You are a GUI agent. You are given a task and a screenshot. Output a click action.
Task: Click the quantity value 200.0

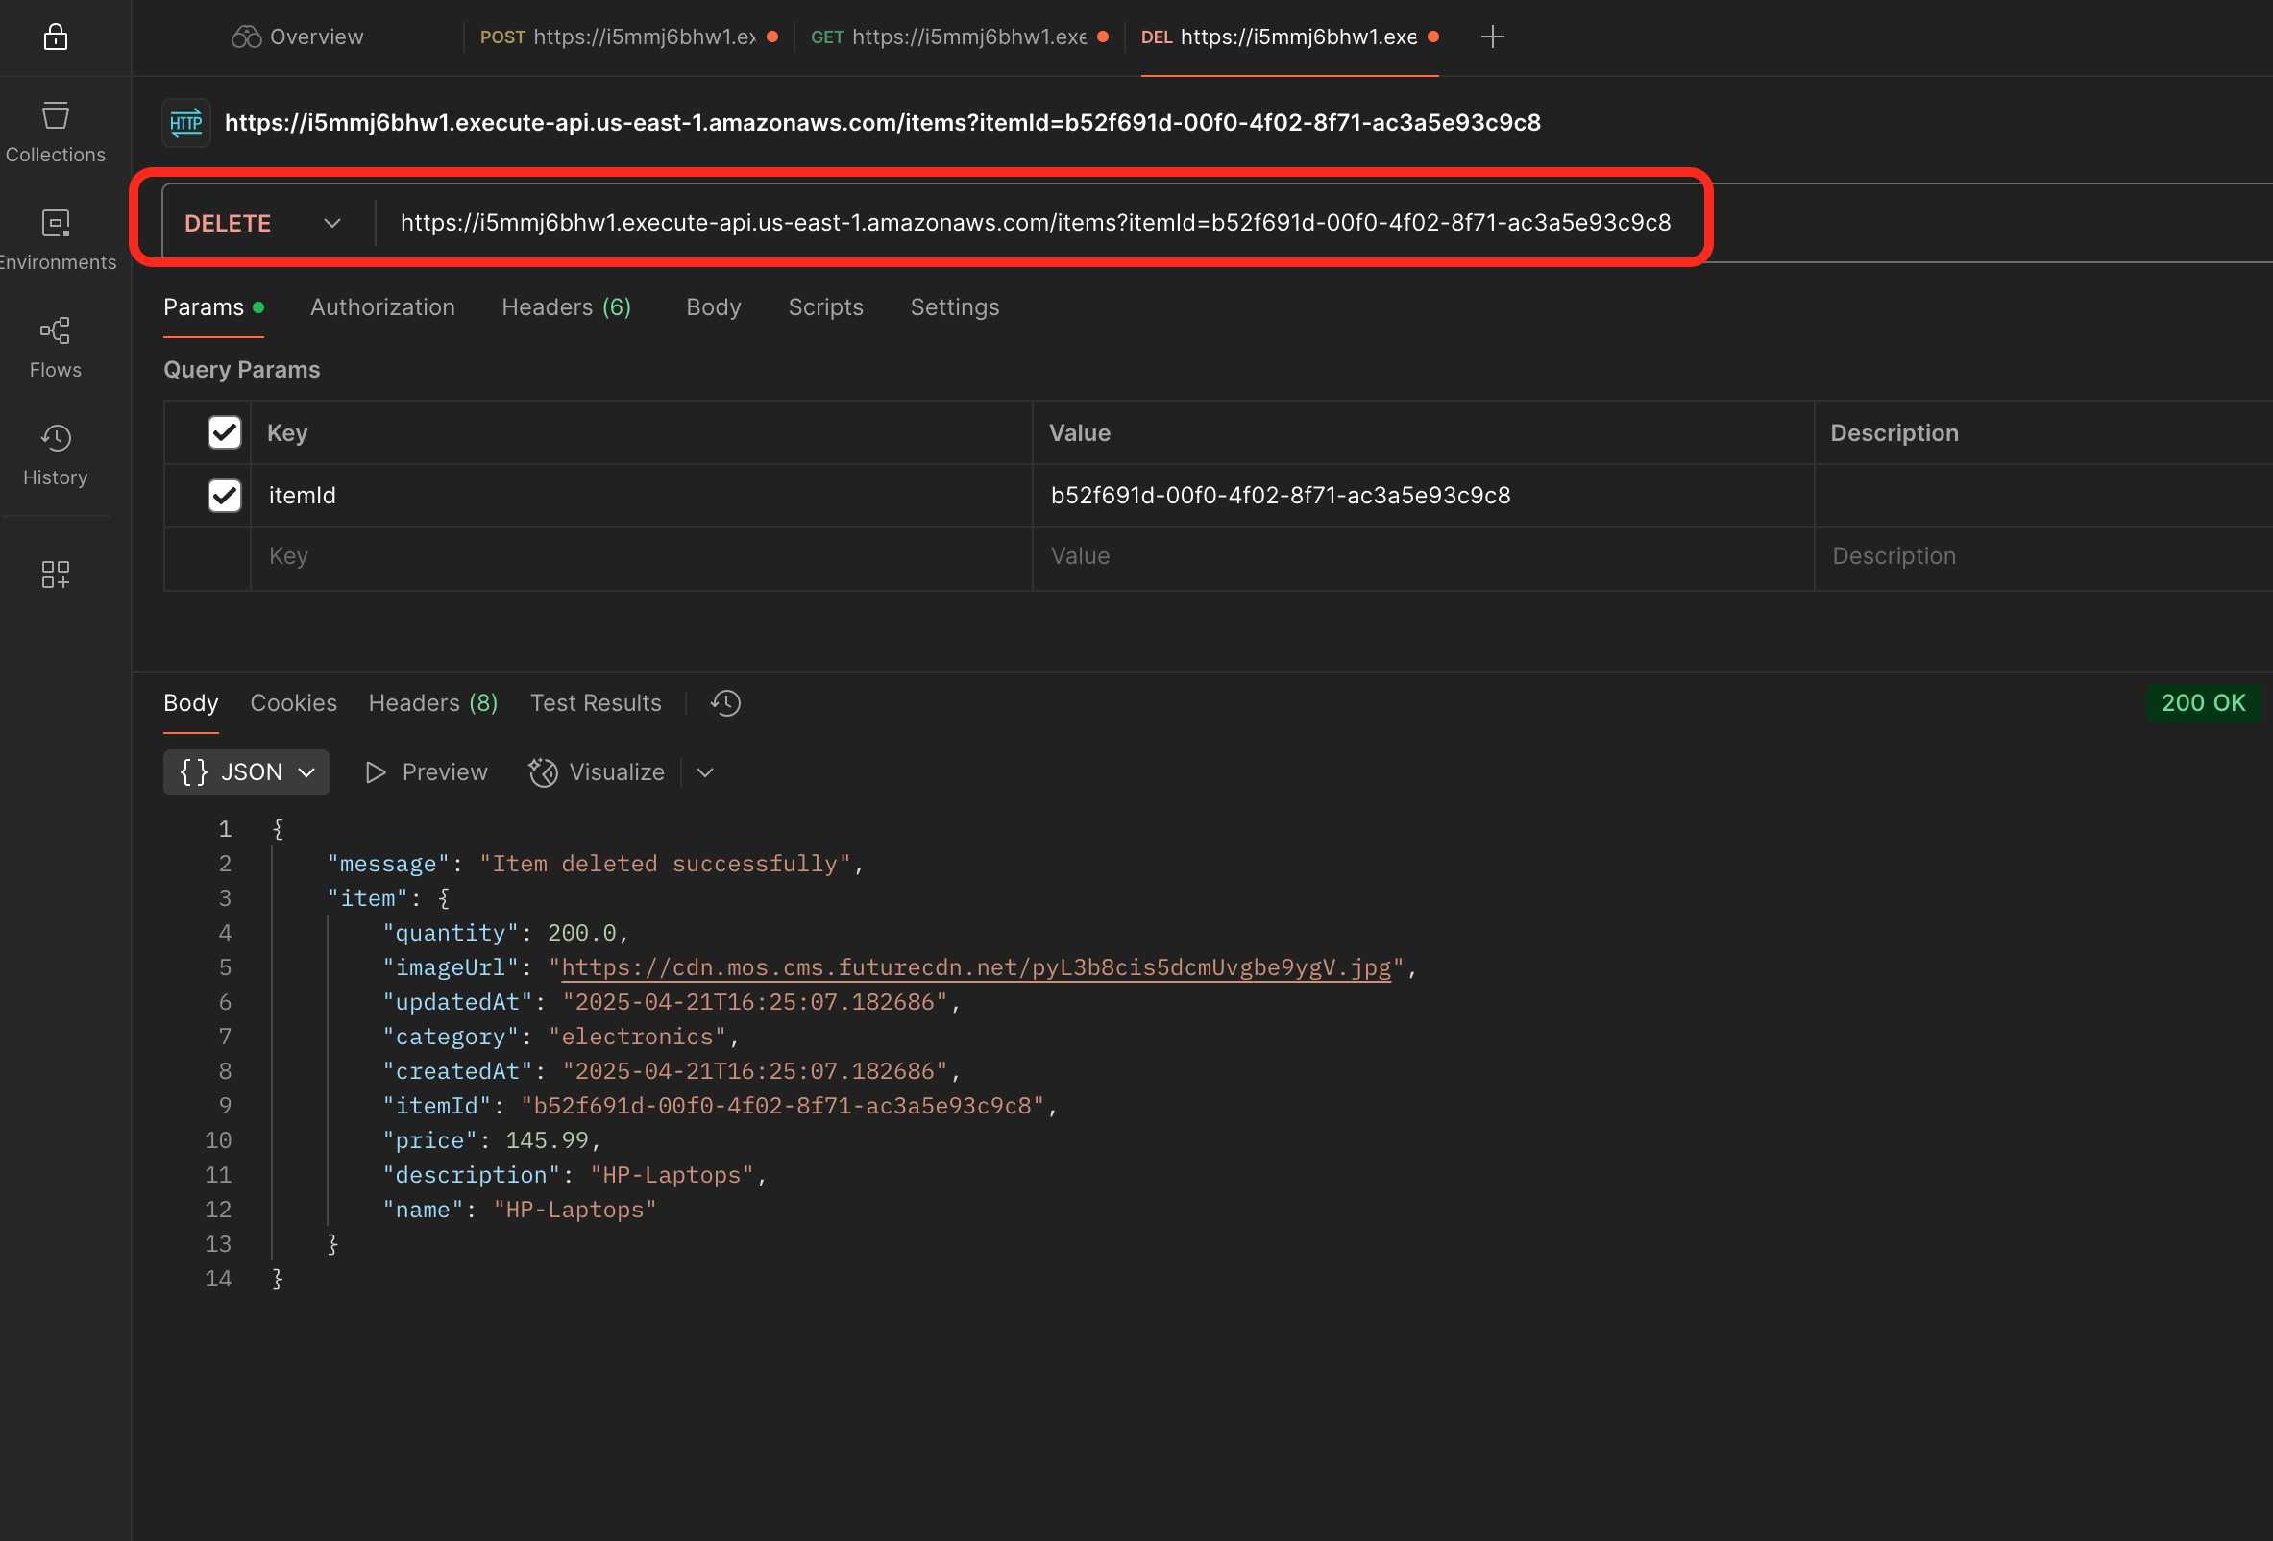point(582,933)
